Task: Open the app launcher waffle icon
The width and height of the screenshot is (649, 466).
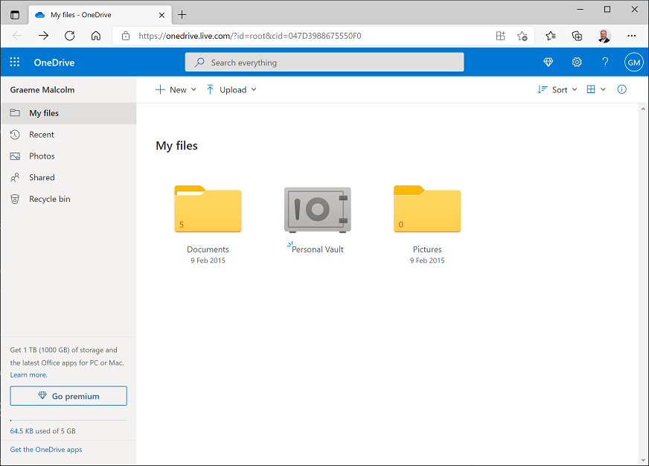Action: (15, 62)
